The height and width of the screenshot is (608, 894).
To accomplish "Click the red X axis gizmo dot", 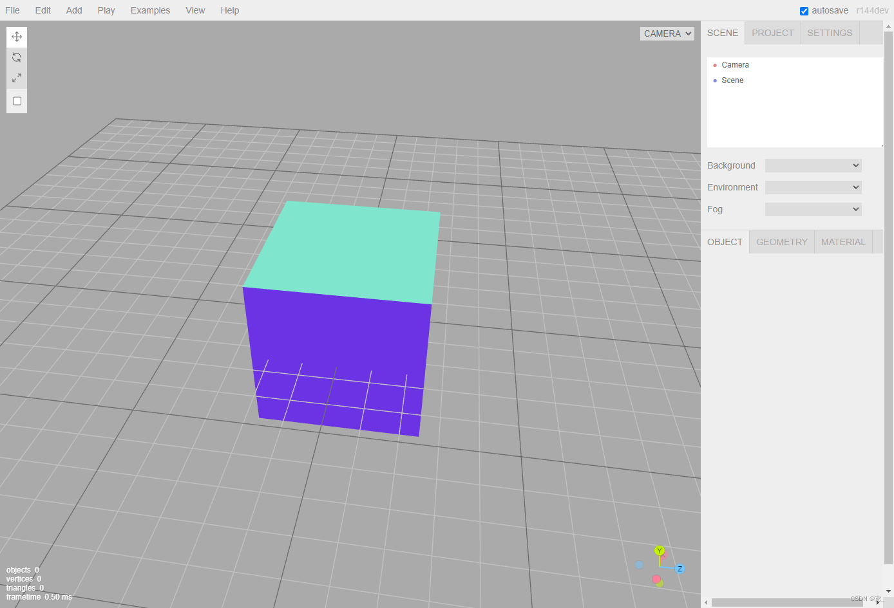I will (x=656, y=579).
